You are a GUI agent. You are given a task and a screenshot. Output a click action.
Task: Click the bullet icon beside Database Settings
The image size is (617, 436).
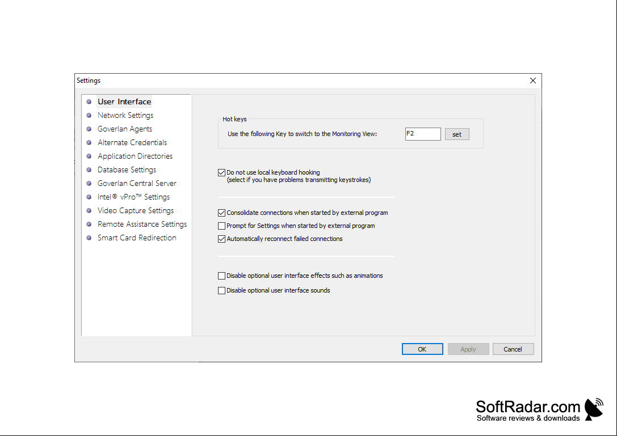pyautogui.click(x=89, y=170)
